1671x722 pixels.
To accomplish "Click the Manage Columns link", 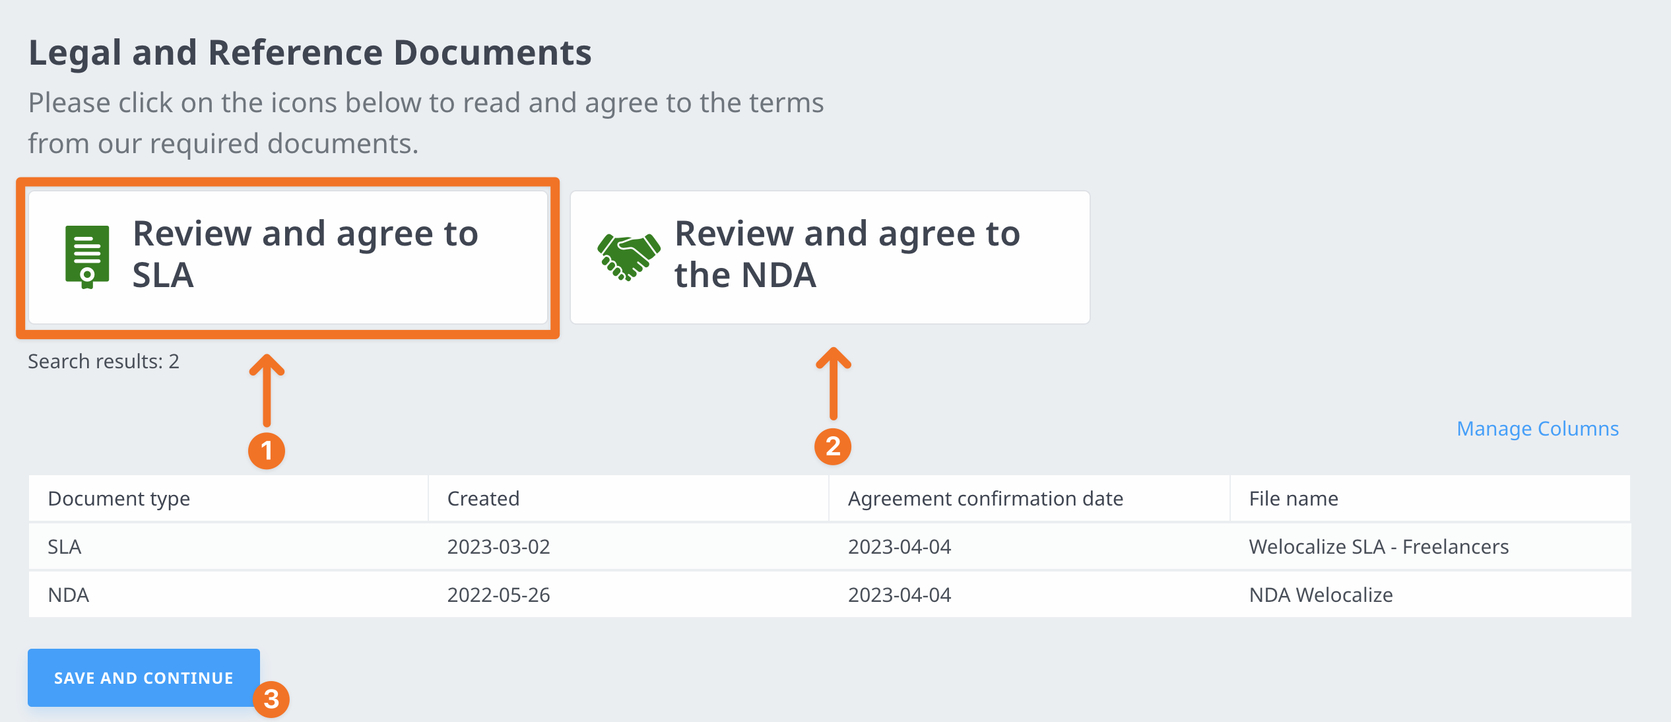I will click(1537, 429).
